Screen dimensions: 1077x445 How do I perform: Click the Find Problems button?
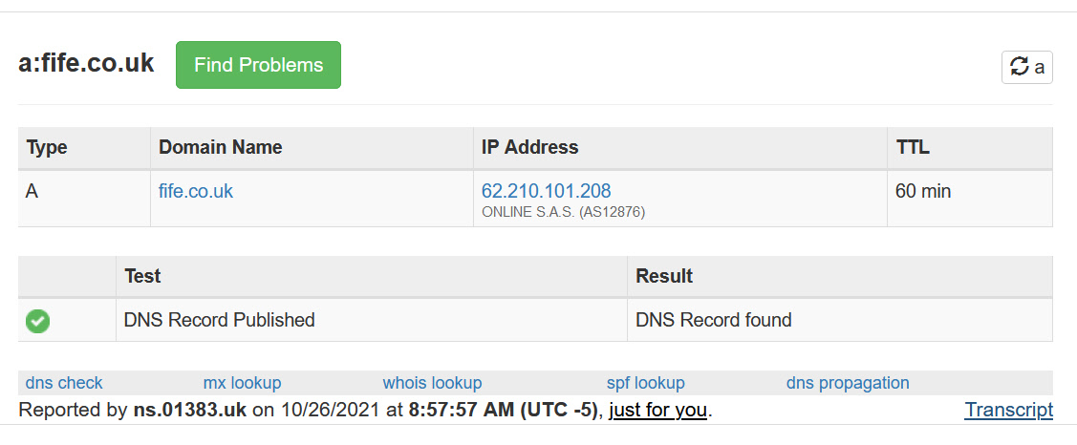click(x=258, y=65)
